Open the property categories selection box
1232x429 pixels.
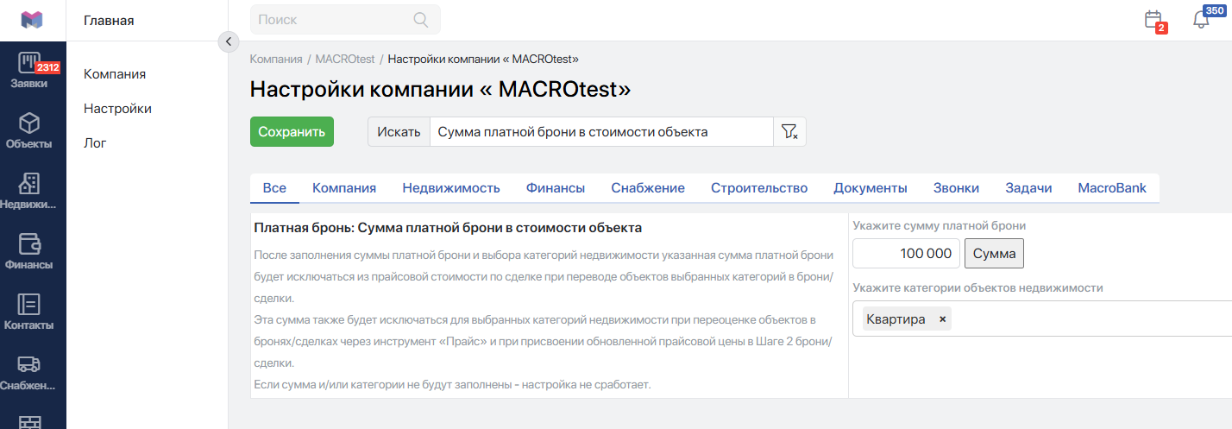(x=1042, y=319)
